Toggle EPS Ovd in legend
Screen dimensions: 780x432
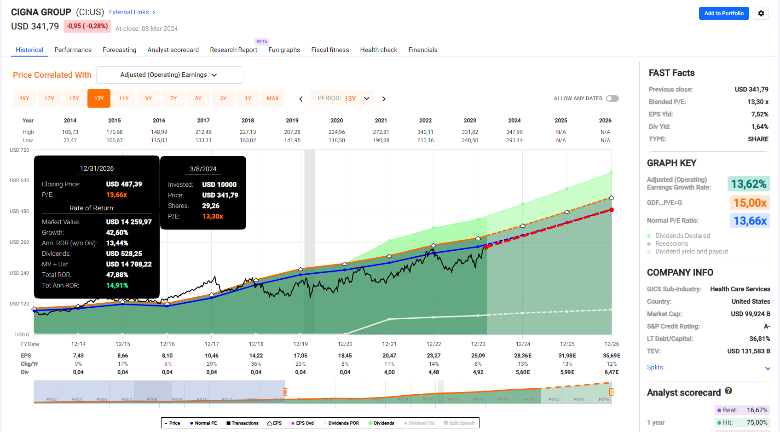coord(302,423)
